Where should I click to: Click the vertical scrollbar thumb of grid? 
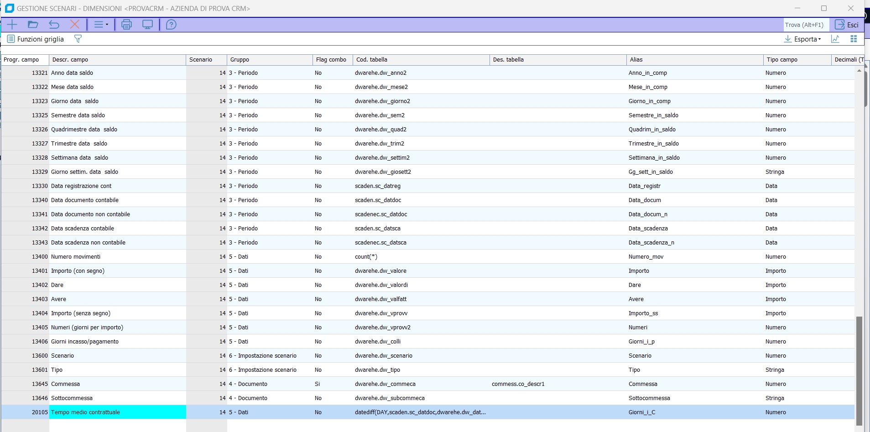pos(859,370)
